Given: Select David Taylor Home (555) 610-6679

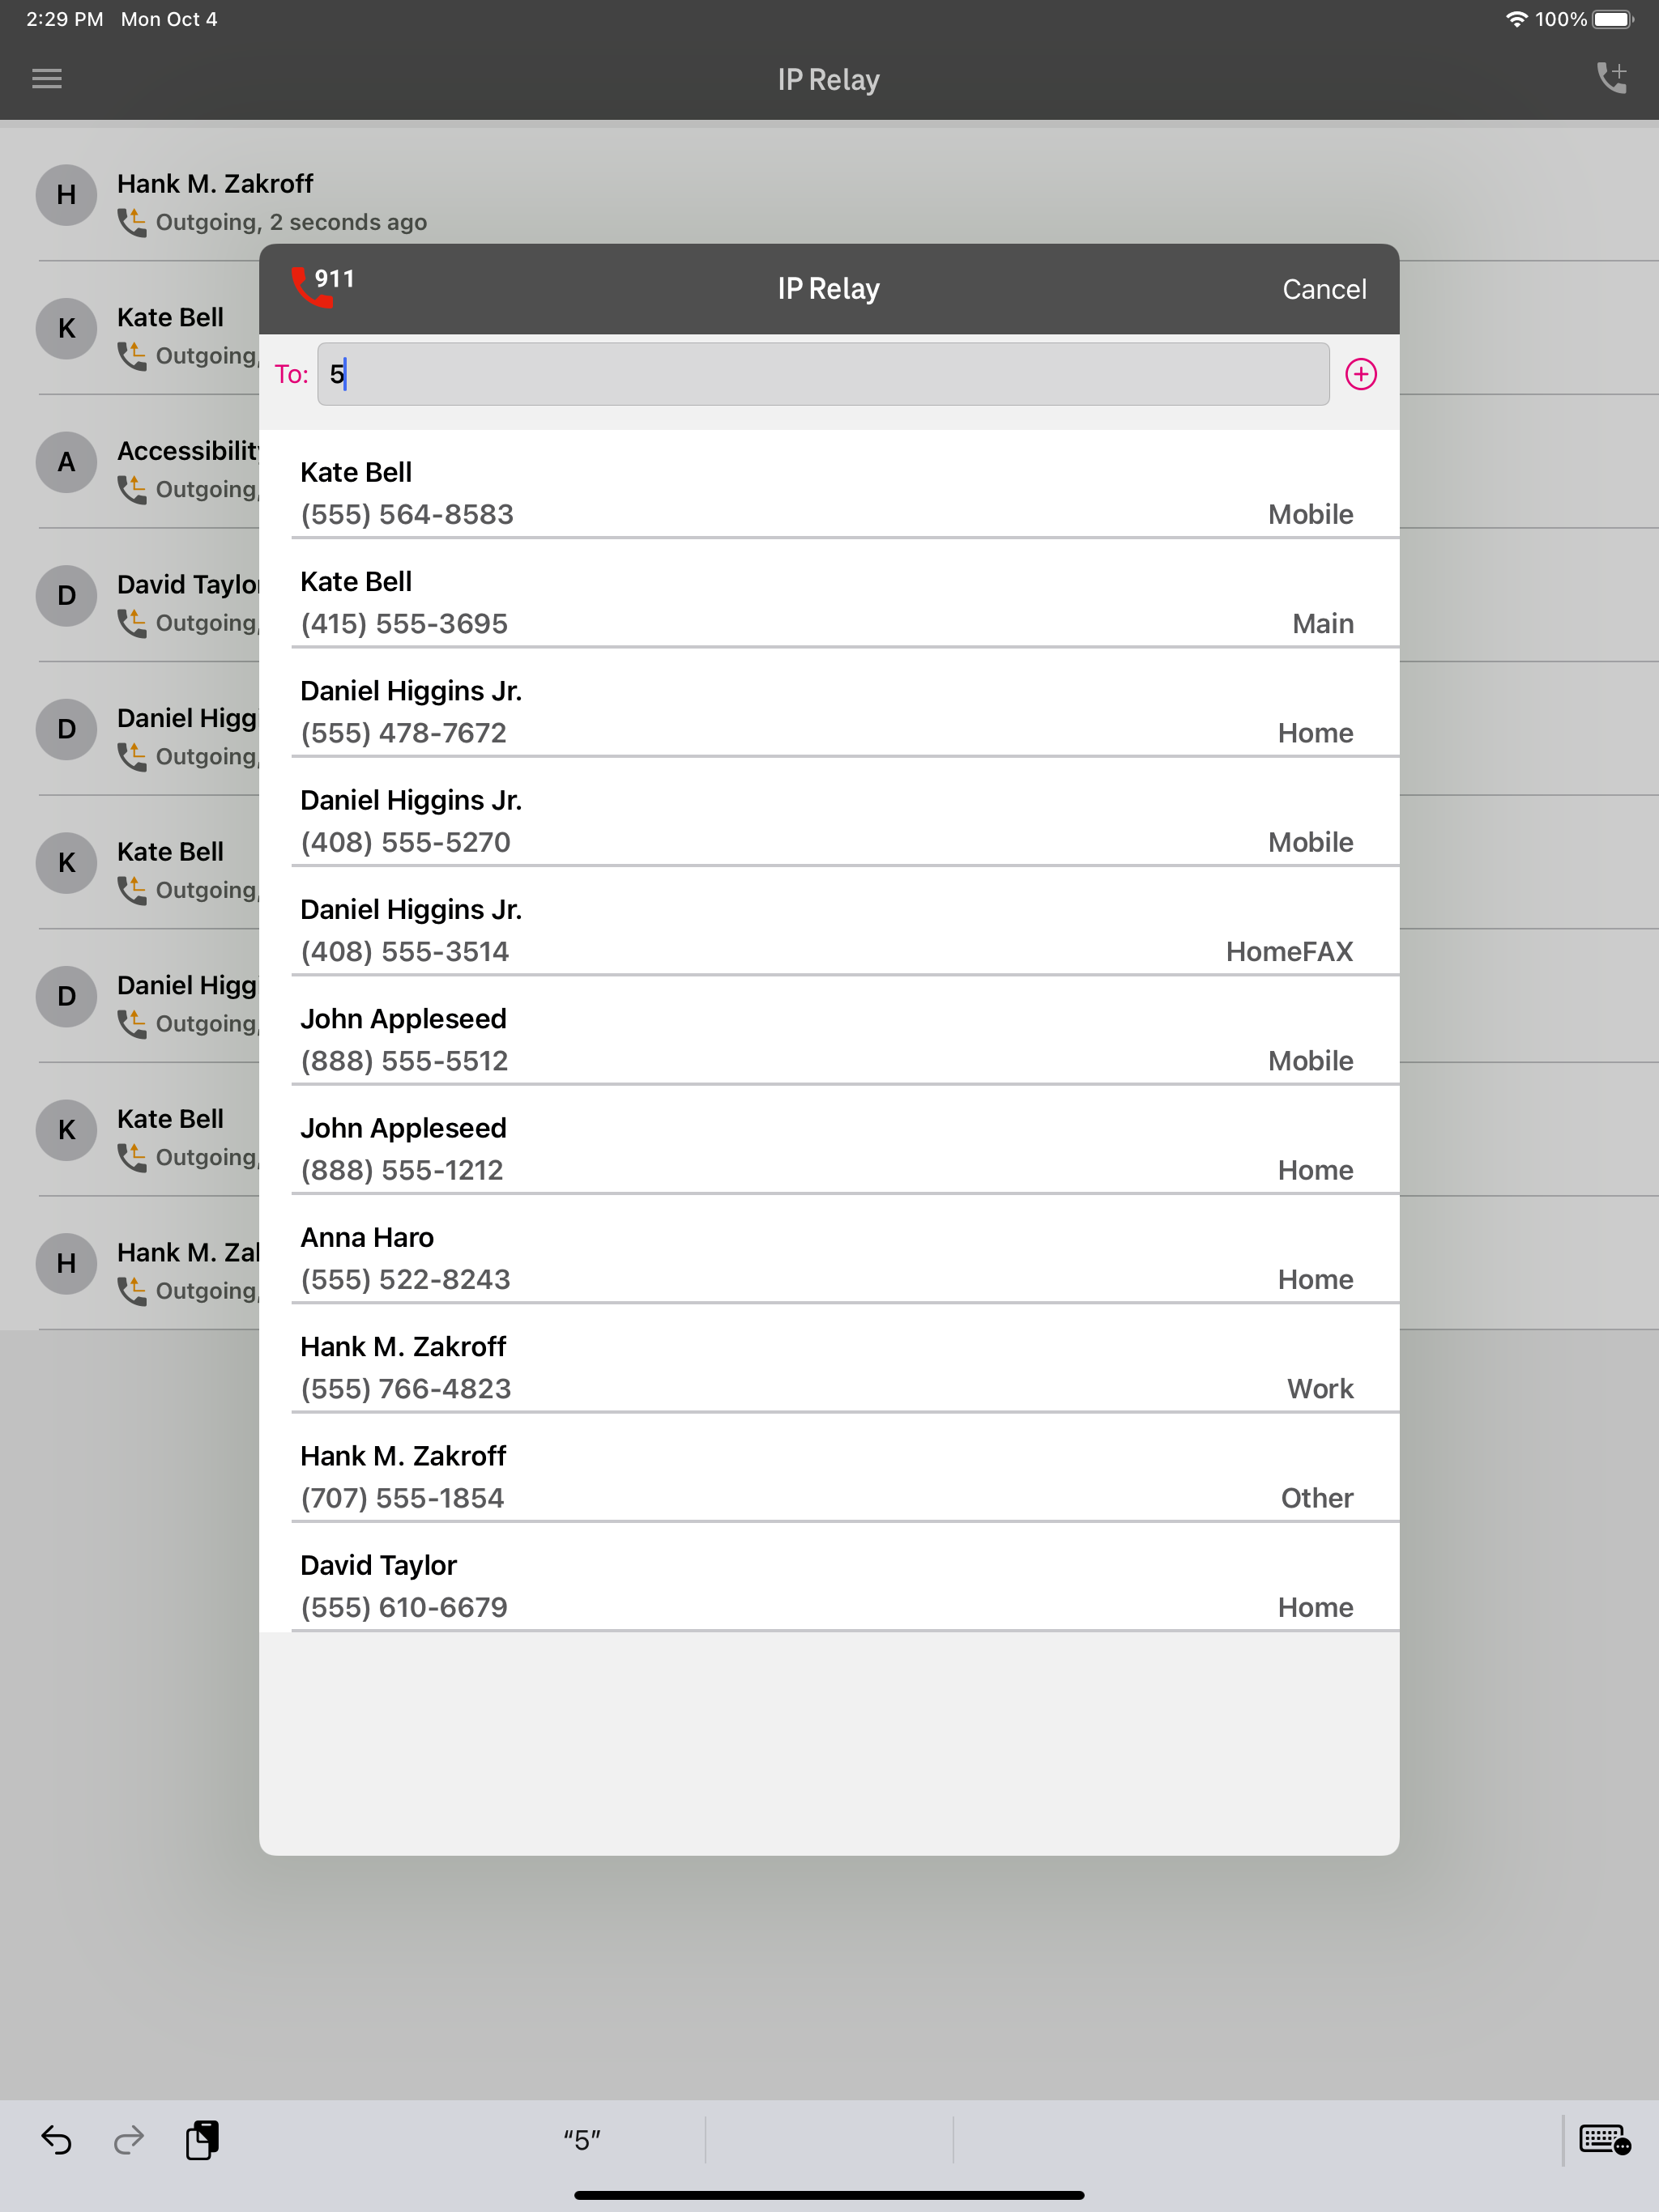Looking at the screenshot, I should pos(826,1586).
